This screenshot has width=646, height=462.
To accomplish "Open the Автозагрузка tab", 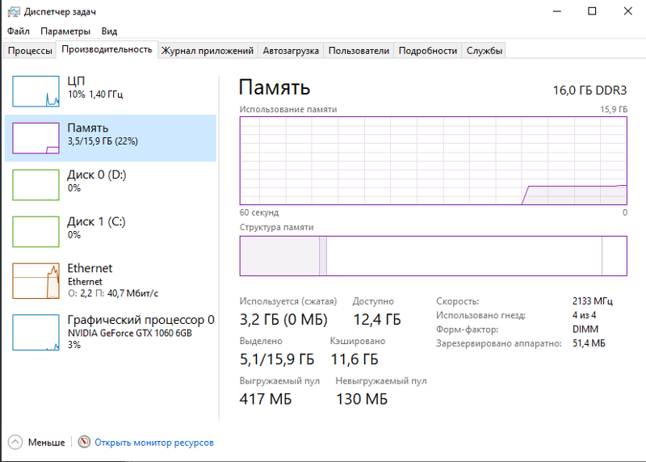I will [291, 51].
